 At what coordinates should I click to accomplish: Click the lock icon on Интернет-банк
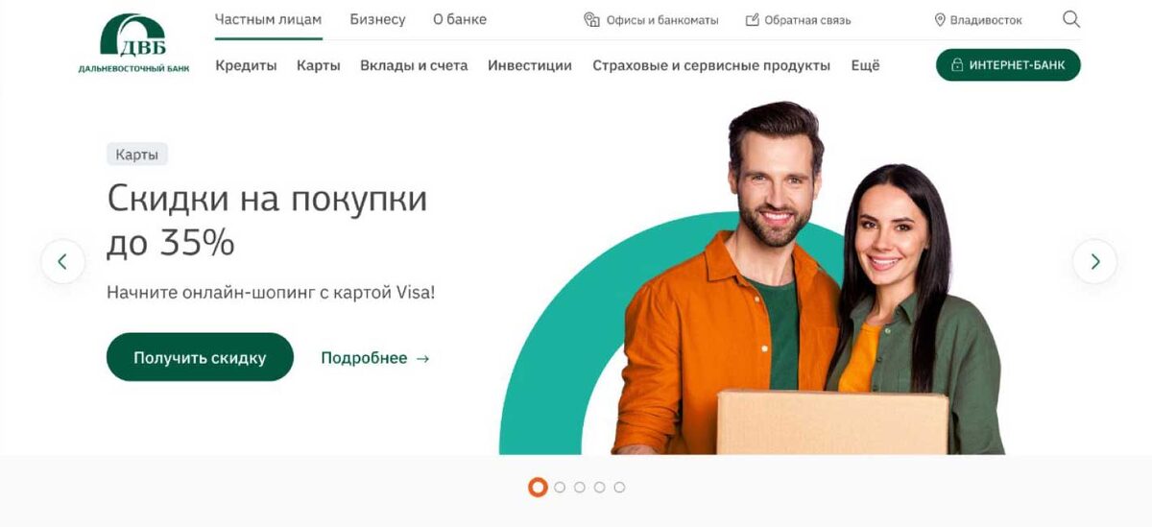(x=956, y=65)
